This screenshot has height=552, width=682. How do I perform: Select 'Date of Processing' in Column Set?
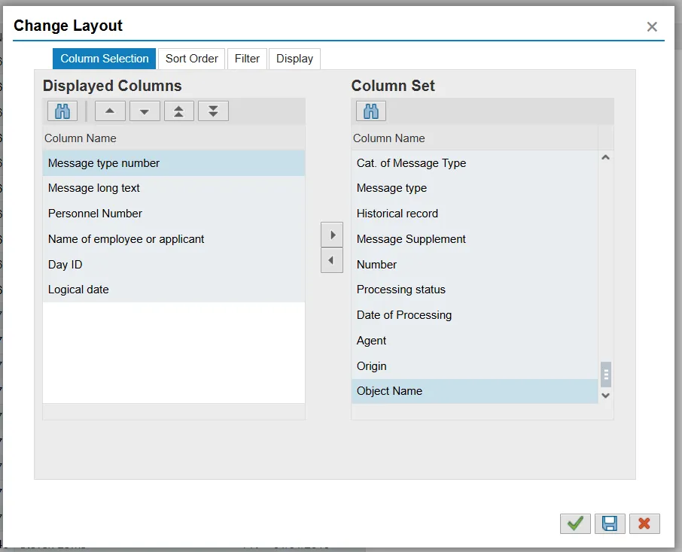click(474, 315)
